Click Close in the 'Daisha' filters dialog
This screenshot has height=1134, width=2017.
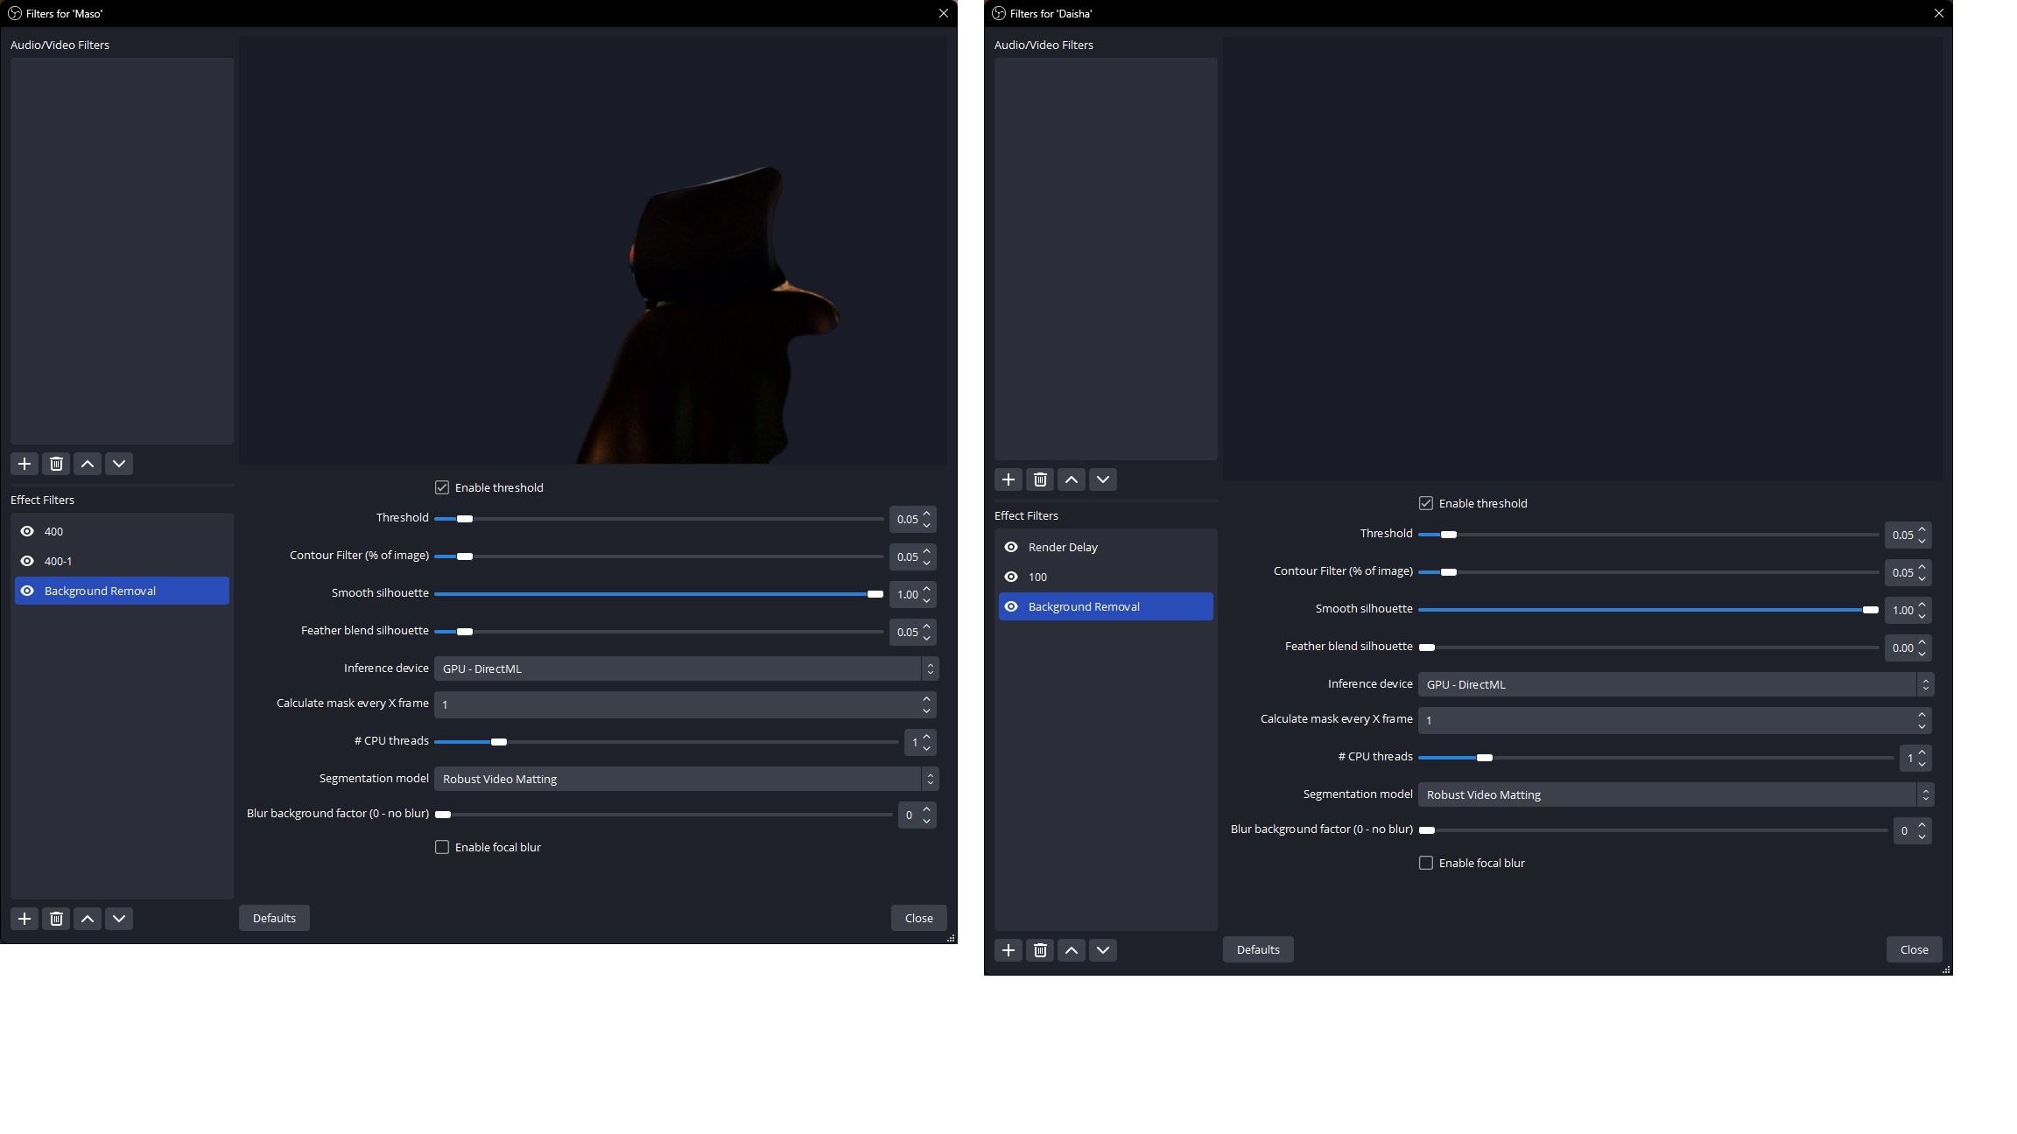click(1914, 949)
